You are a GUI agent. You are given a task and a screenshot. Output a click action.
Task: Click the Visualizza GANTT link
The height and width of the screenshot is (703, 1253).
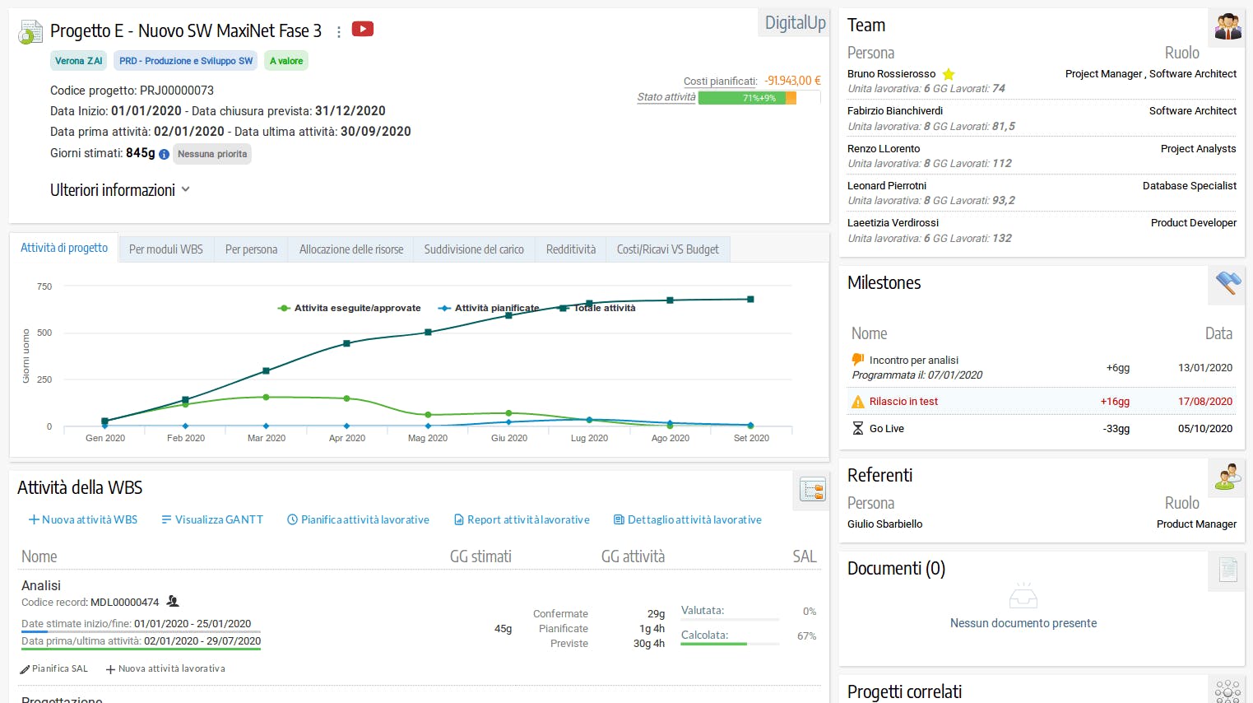(x=212, y=519)
